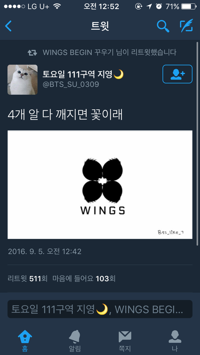View the 511 retweets list
Viewport: 200px width, 355px height.
27,279
